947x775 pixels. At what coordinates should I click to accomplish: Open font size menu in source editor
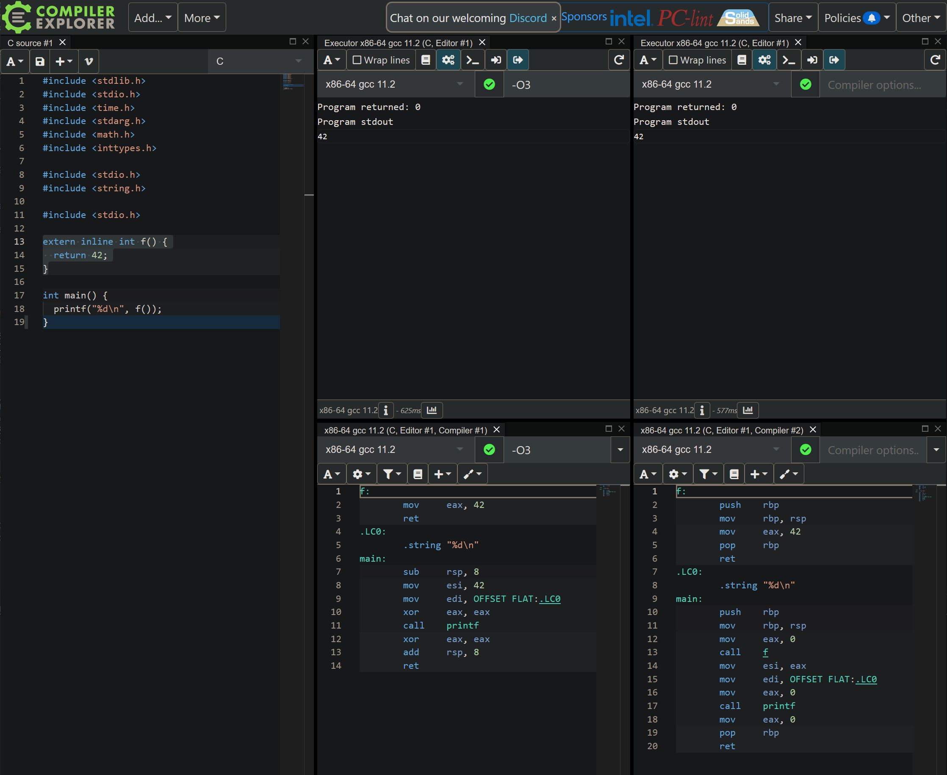coord(15,61)
